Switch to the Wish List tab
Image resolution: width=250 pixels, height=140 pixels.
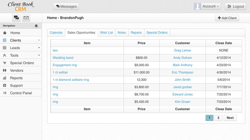tap(107, 33)
